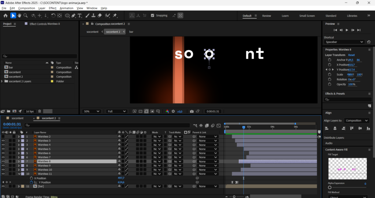Select the Puppet Pin tool

tap(115, 15)
